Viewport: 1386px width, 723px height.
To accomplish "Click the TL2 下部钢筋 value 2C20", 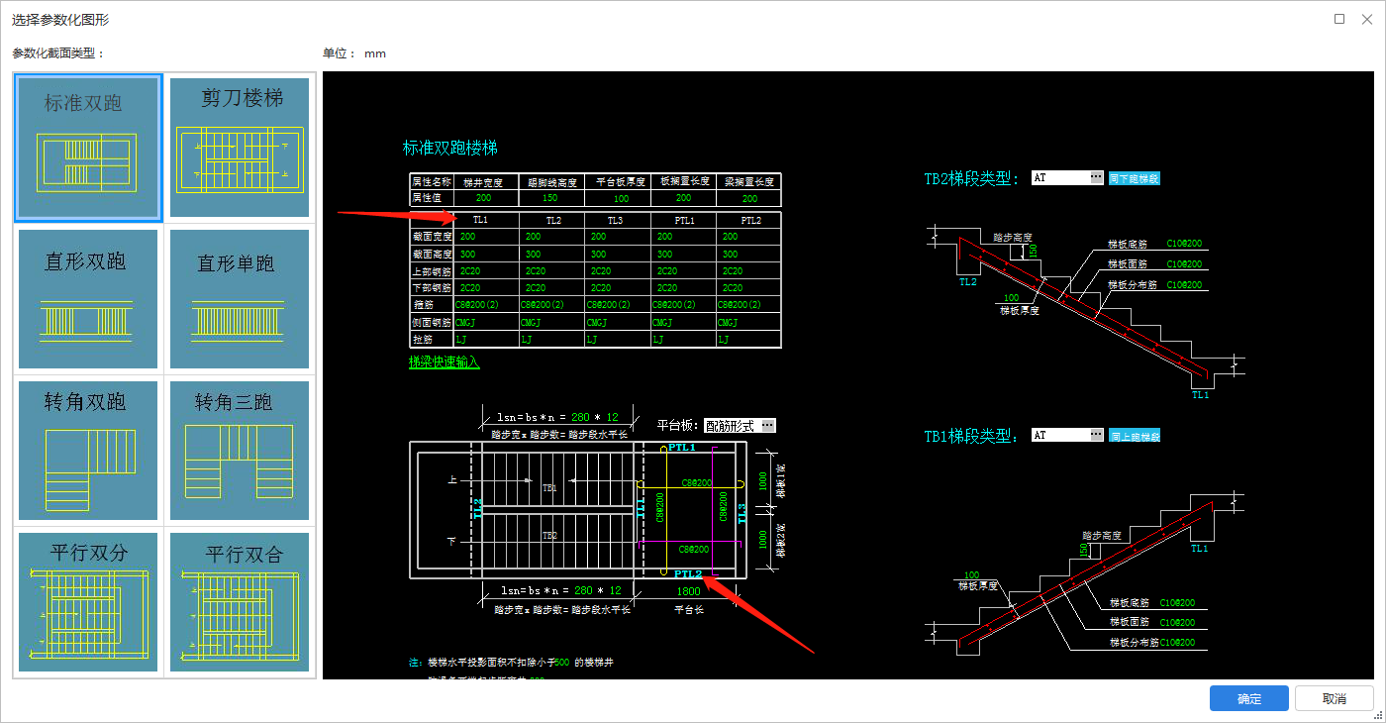I will pyautogui.click(x=535, y=287).
